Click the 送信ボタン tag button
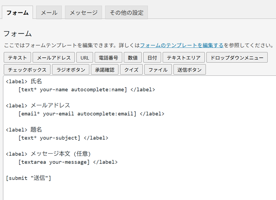The image size is (276, 200). pos(190,70)
